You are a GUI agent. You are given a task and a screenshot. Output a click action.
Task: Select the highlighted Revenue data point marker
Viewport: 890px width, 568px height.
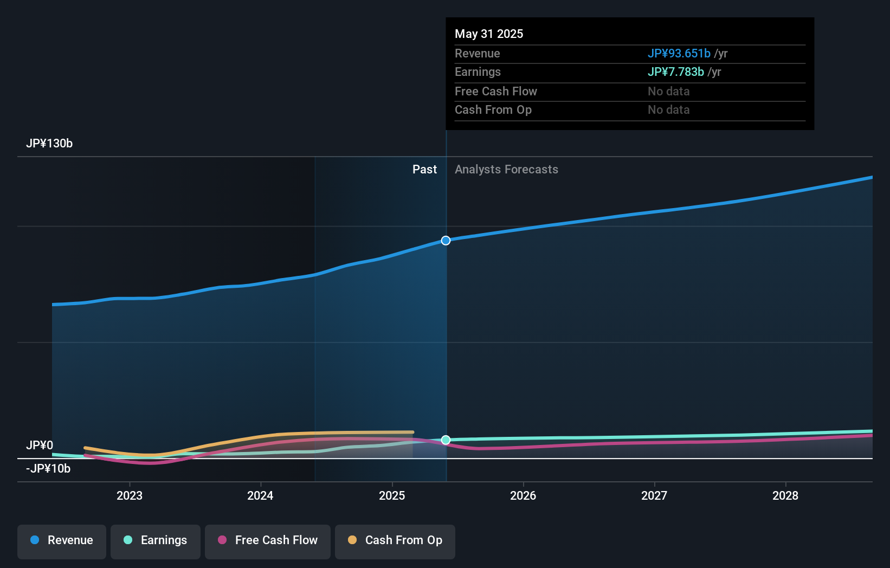pos(446,240)
